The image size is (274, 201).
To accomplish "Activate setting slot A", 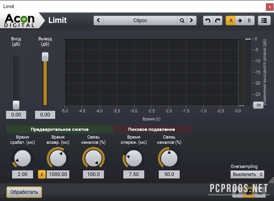I will pyautogui.click(x=230, y=21).
